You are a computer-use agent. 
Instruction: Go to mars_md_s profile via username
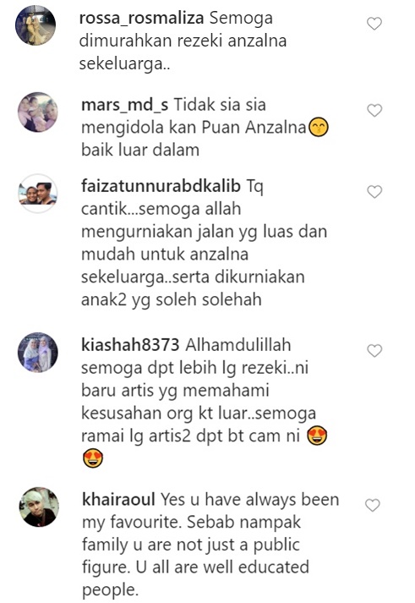125,105
